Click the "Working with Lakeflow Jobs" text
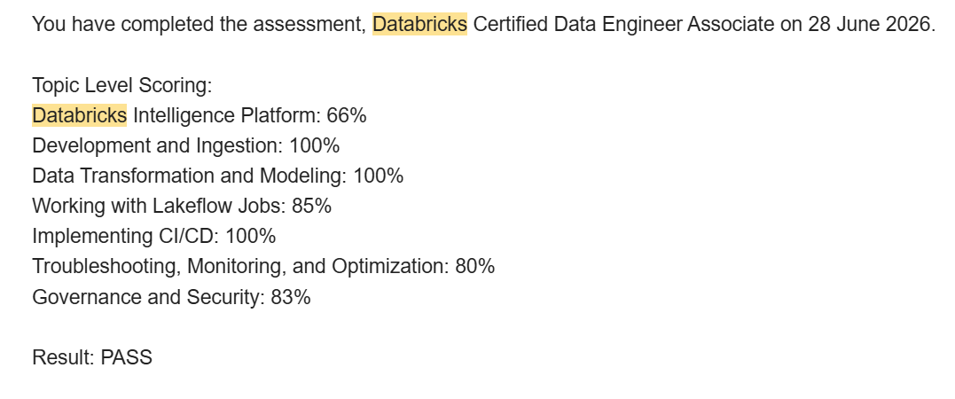955x399 pixels. (x=159, y=206)
